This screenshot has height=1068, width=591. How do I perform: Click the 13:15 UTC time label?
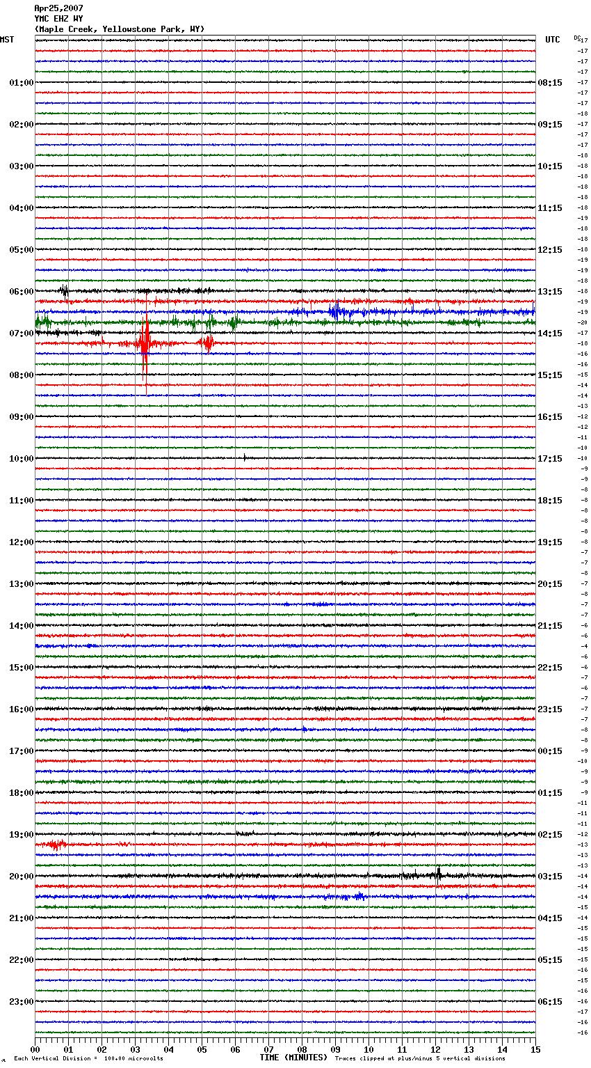click(550, 292)
